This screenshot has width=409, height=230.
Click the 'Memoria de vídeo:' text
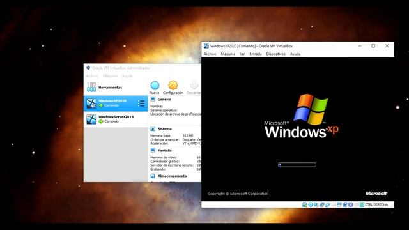point(164,158)
